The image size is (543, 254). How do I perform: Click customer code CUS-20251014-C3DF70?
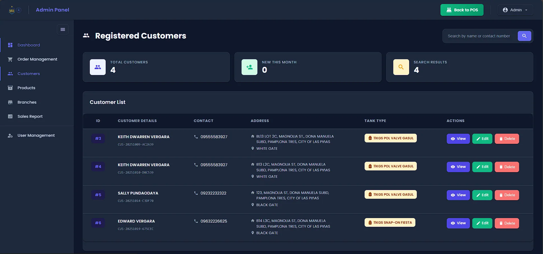136,201
